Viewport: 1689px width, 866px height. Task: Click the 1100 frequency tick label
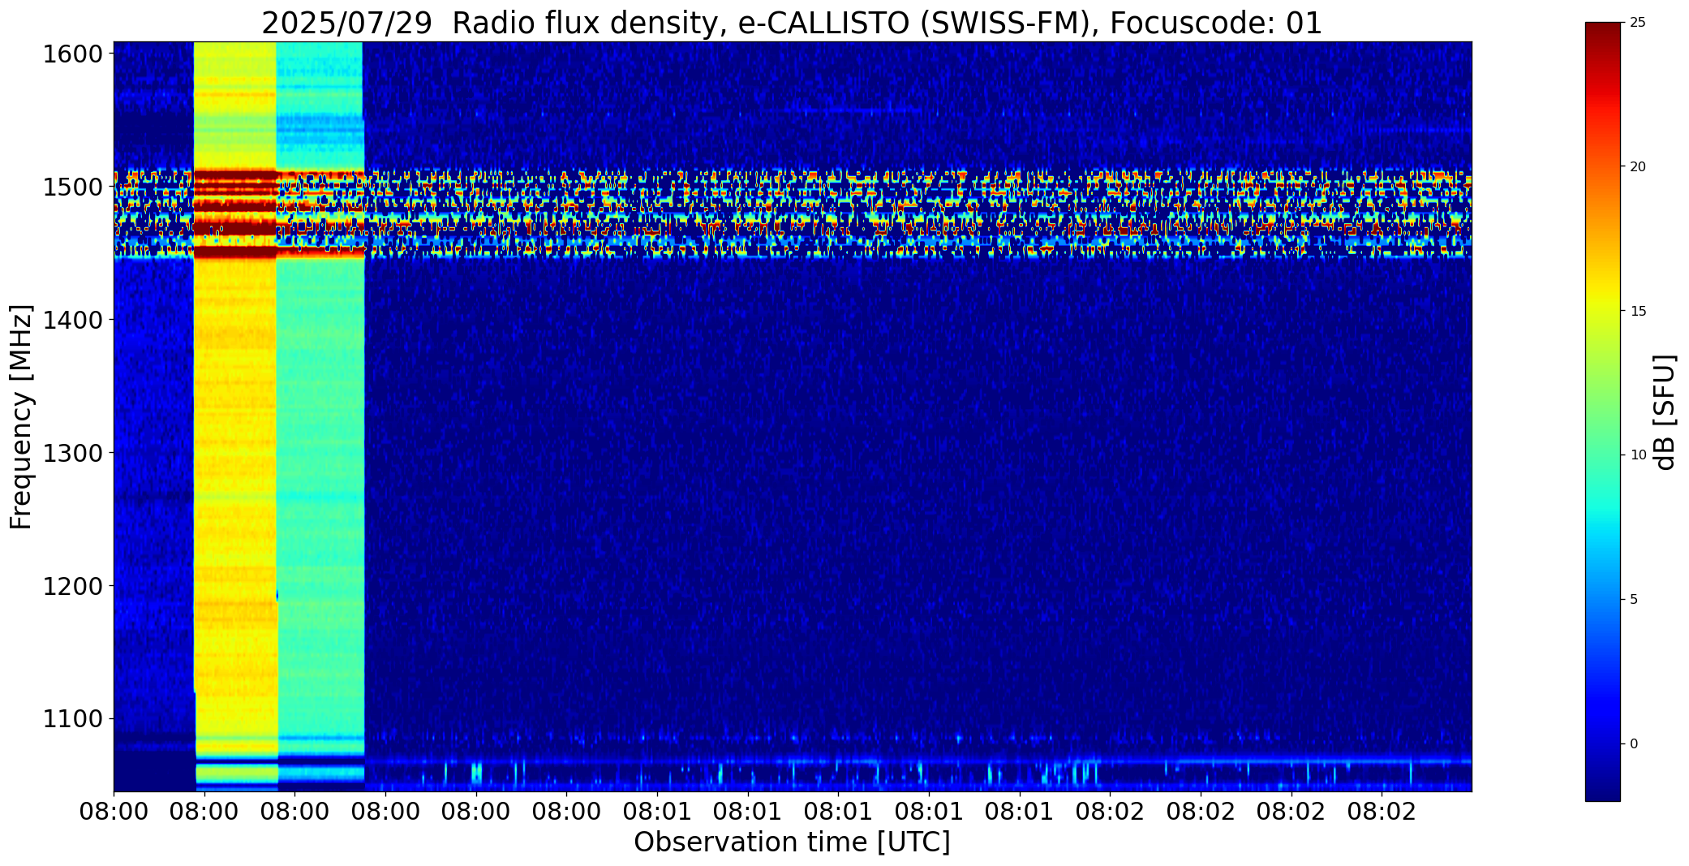point(72,719)
